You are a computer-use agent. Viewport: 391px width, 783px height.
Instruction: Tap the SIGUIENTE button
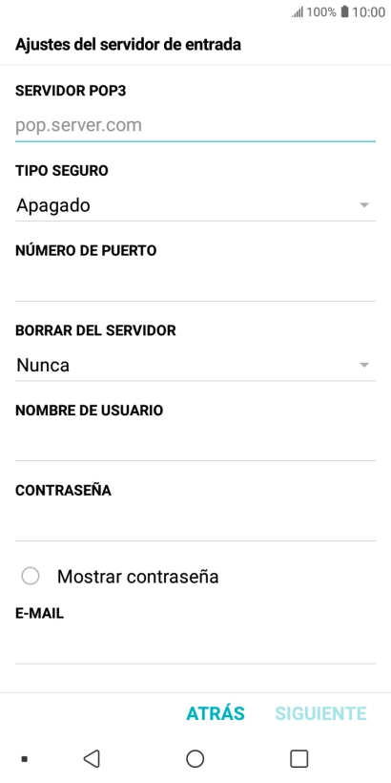pos(320,713)
